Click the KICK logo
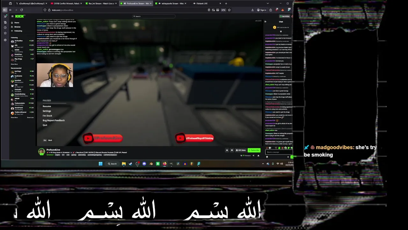Image resolution: width=408 pixels, height=230 pixels. 20,16
